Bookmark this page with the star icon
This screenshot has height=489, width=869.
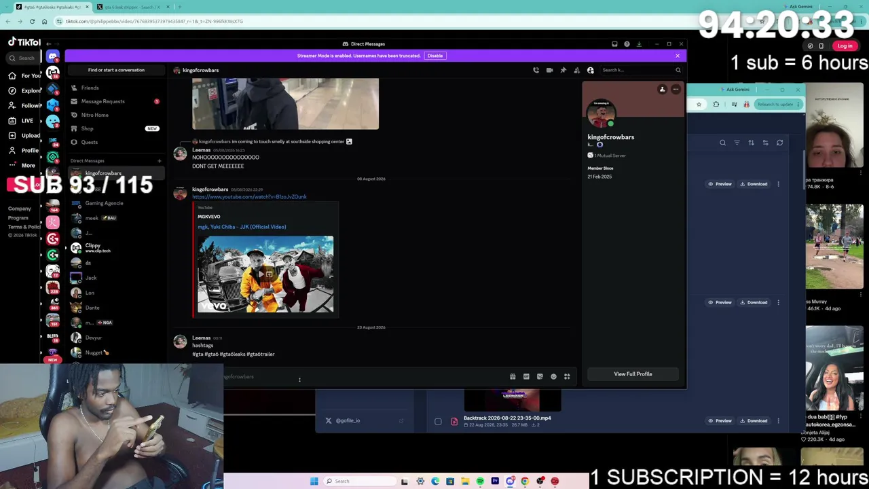point(699,104)
